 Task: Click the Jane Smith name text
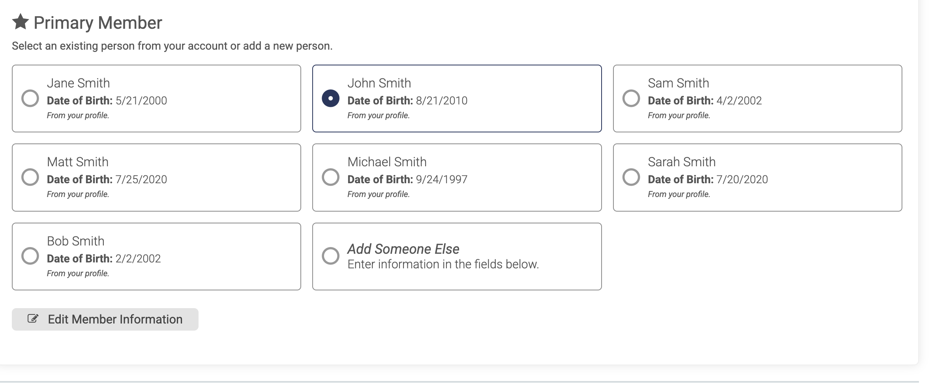[78, 83]
